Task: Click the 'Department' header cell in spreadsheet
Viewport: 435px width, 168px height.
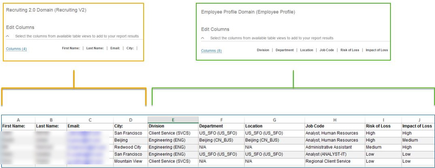Action: click(x=221, y=126)
